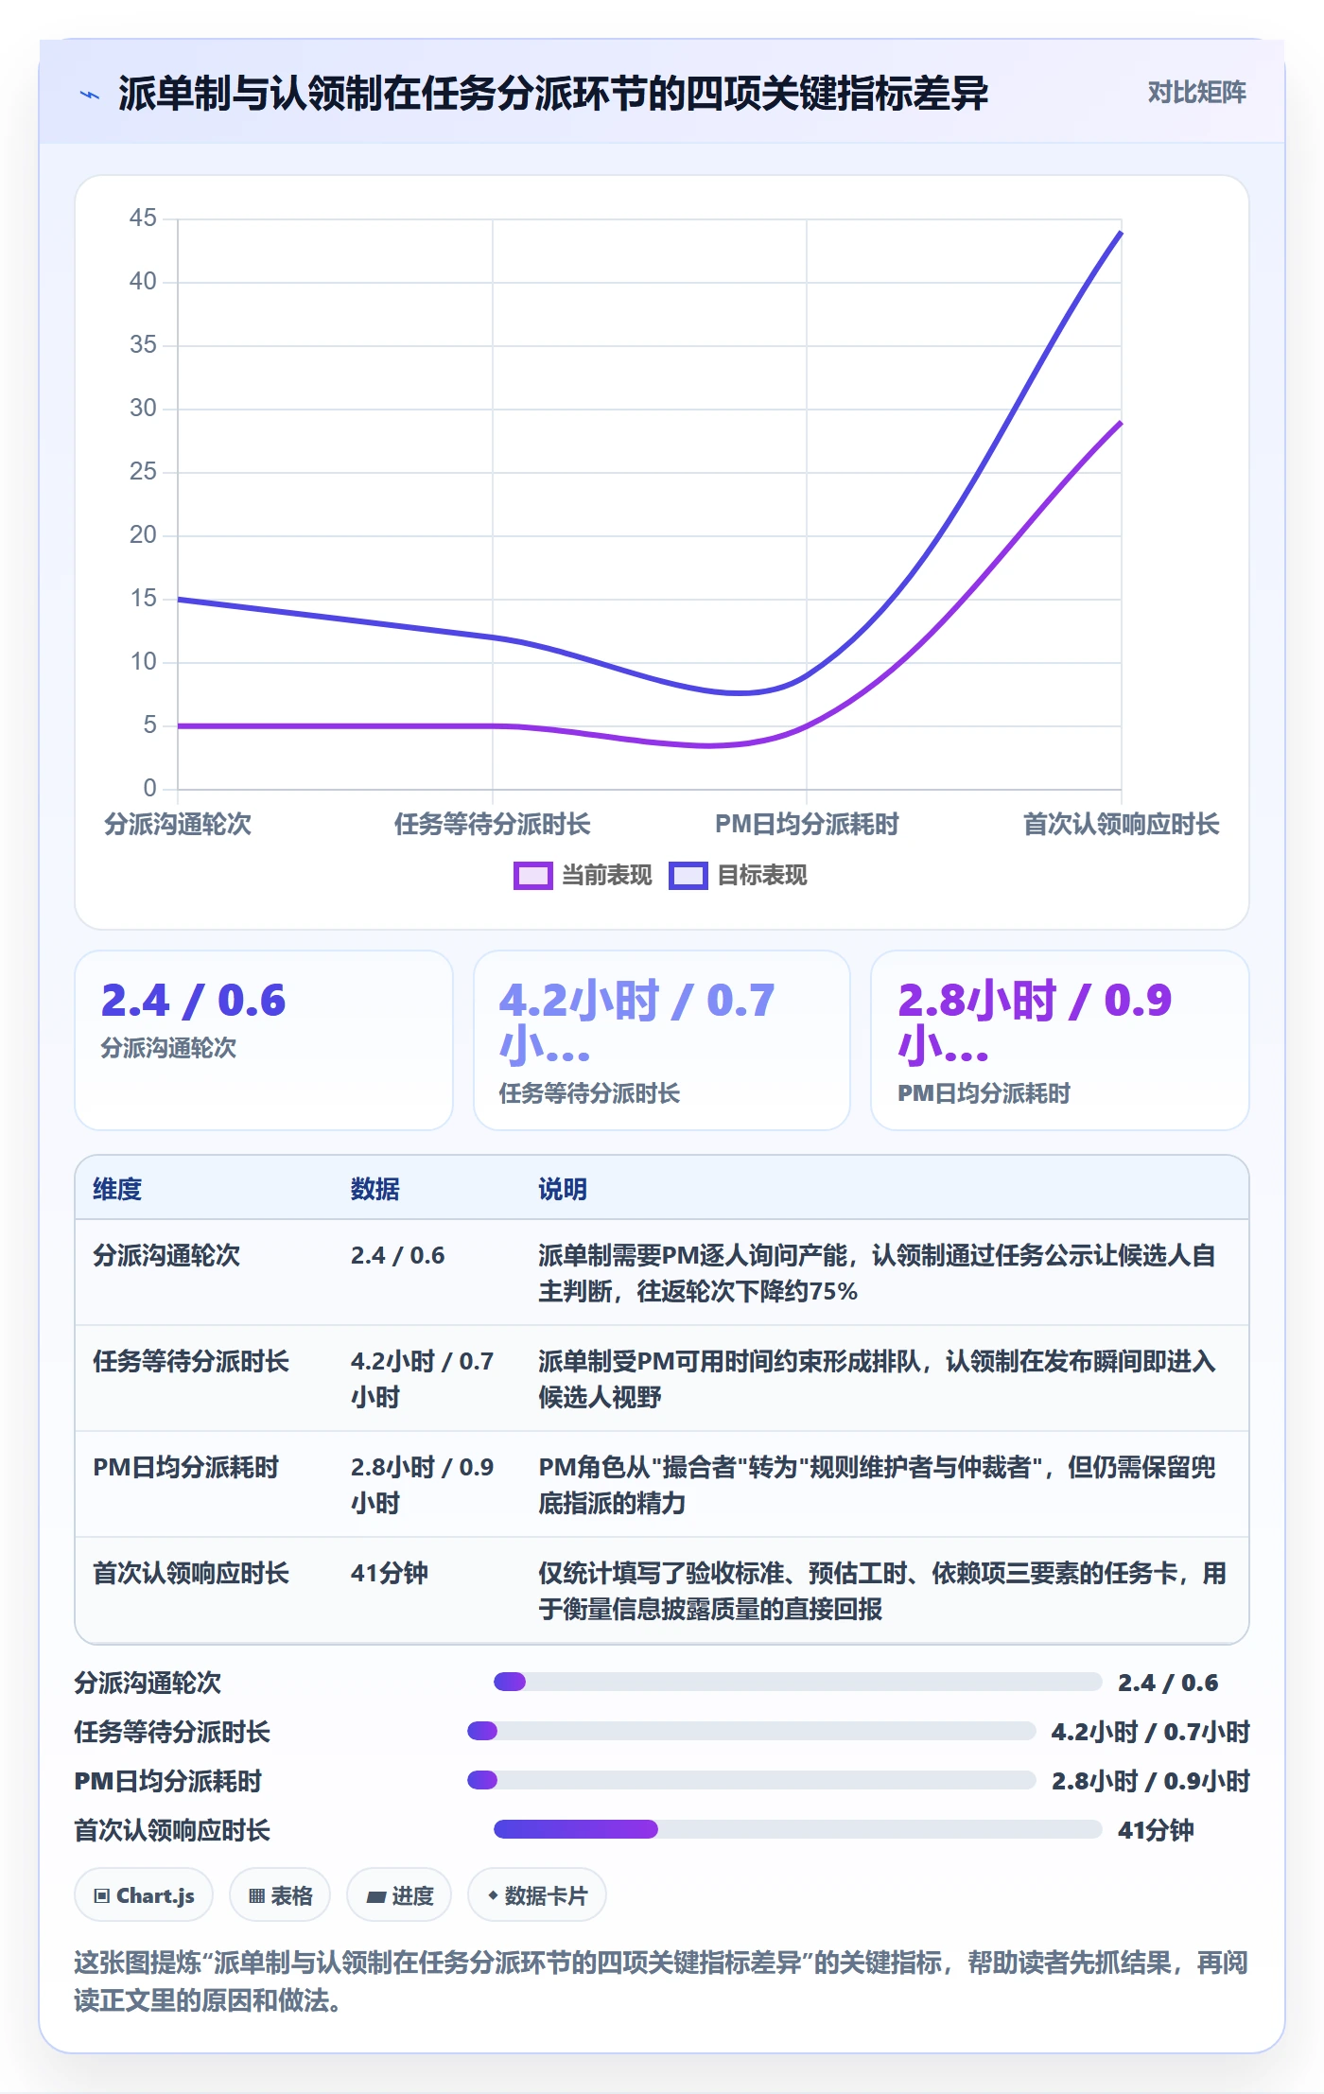1324x2094 pixels.
Task: Click the 41分钟 value beside the progress bar
Action: (1156, 1830)
